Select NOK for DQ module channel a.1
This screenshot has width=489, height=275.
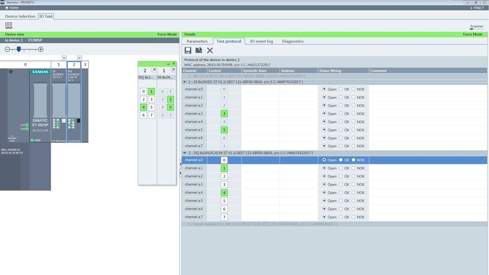[353, 168]
